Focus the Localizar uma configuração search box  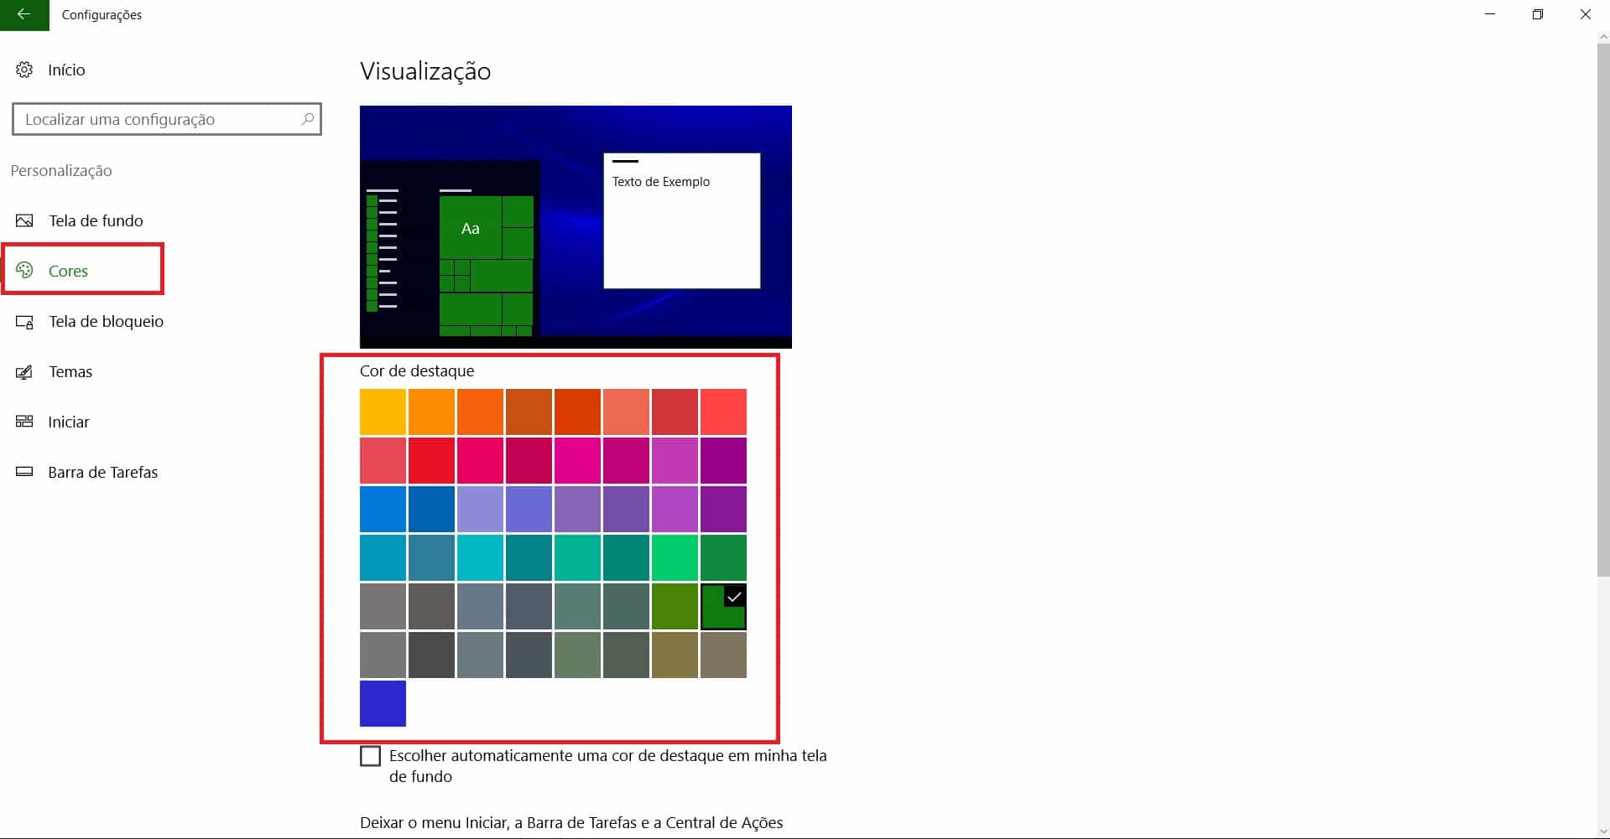click(x=167, y=119)
